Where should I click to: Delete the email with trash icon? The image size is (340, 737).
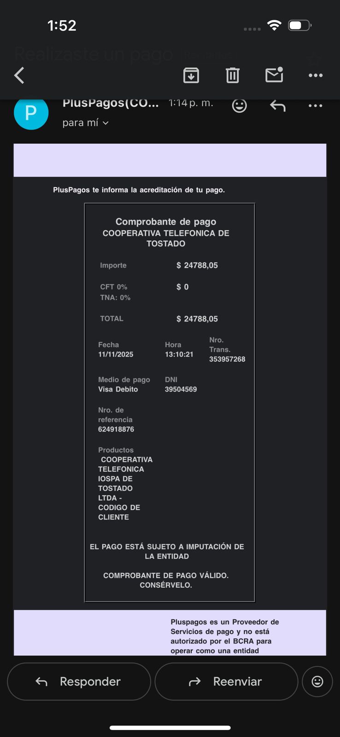pyautogui.click(x=233, y=75)
